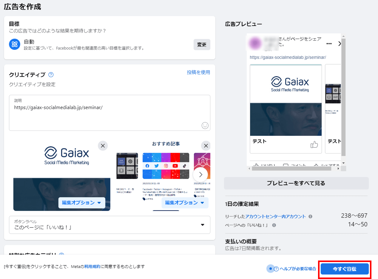This screenshot has width=378, height=279.
Task: Click the thumbs-up like icon in preview card
Action: pyautogui.click(x=314, y=145)
